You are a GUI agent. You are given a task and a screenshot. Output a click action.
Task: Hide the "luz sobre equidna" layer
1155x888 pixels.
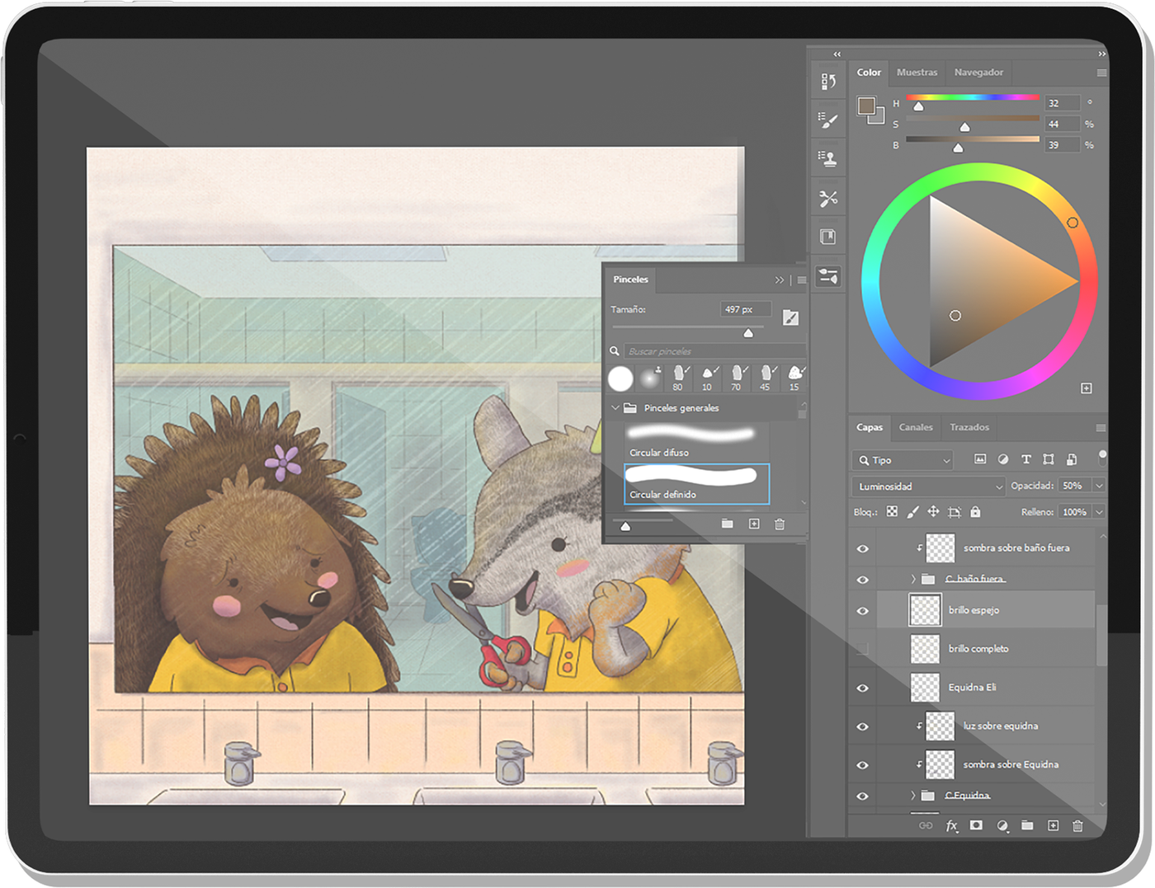point(862,726)
